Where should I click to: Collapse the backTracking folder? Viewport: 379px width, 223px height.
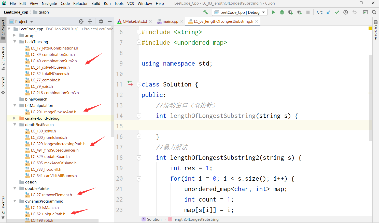pos(15,42)
